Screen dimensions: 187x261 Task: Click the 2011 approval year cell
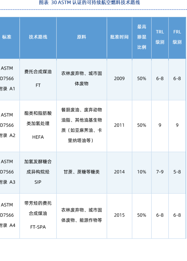[x=119, y=125]
